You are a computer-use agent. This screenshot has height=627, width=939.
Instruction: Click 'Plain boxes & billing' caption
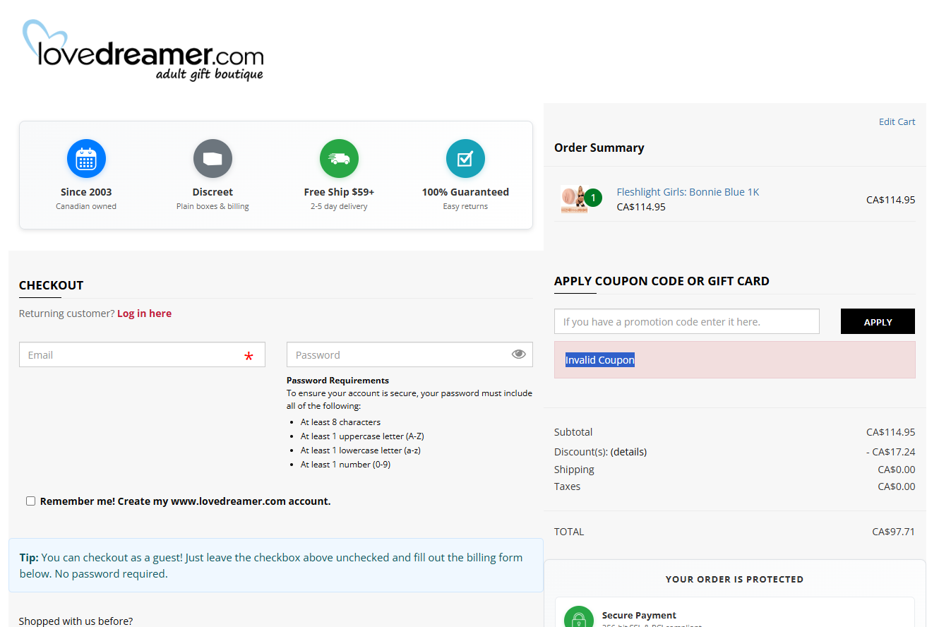tap(213, 206)
